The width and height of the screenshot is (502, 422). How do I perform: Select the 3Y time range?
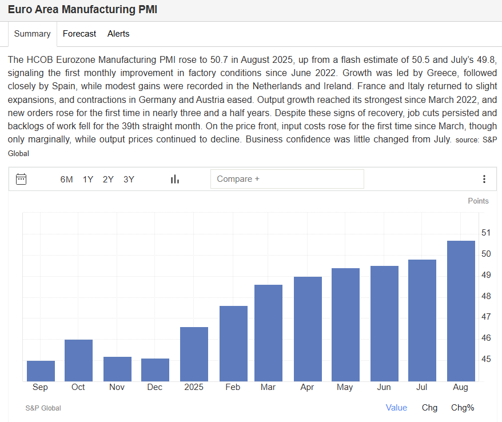129,179
